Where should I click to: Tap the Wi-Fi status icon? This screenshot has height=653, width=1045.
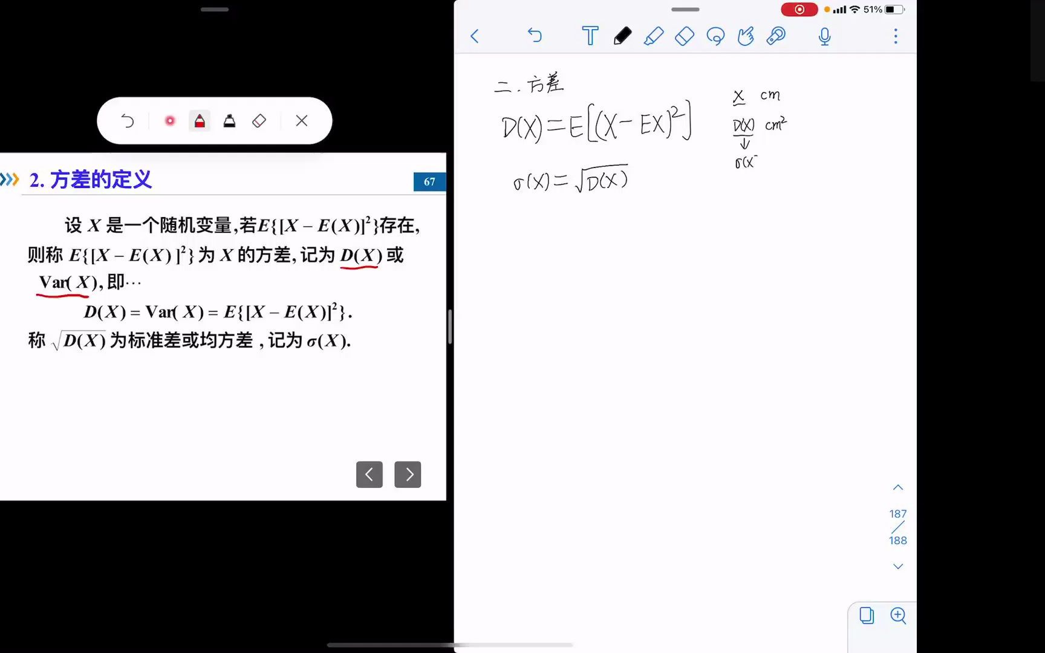(855, 10)
